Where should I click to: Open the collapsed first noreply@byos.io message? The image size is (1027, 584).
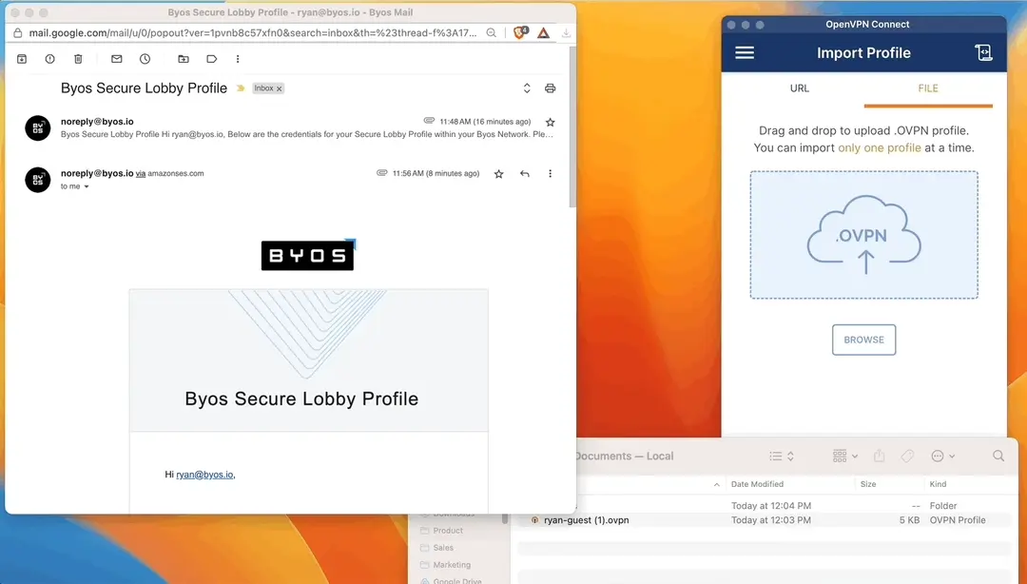coord(306,127)
